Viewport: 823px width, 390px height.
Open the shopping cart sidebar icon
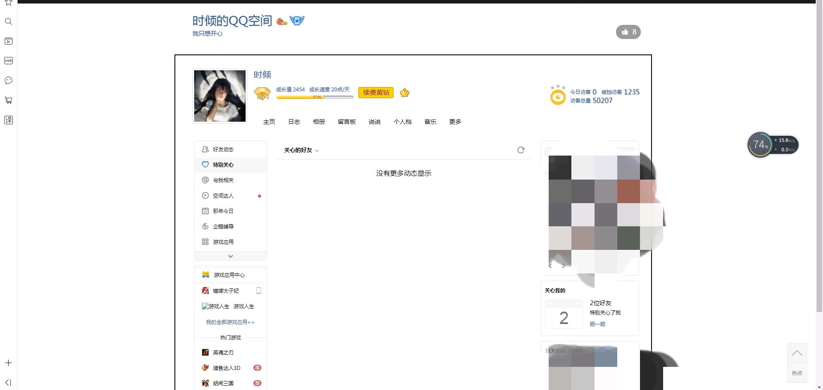(x=8, y=100)
